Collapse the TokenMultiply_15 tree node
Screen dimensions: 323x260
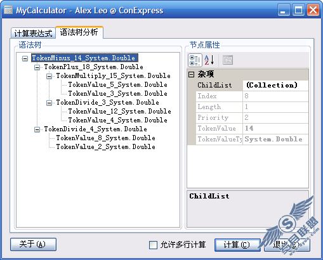coord(49,76)
